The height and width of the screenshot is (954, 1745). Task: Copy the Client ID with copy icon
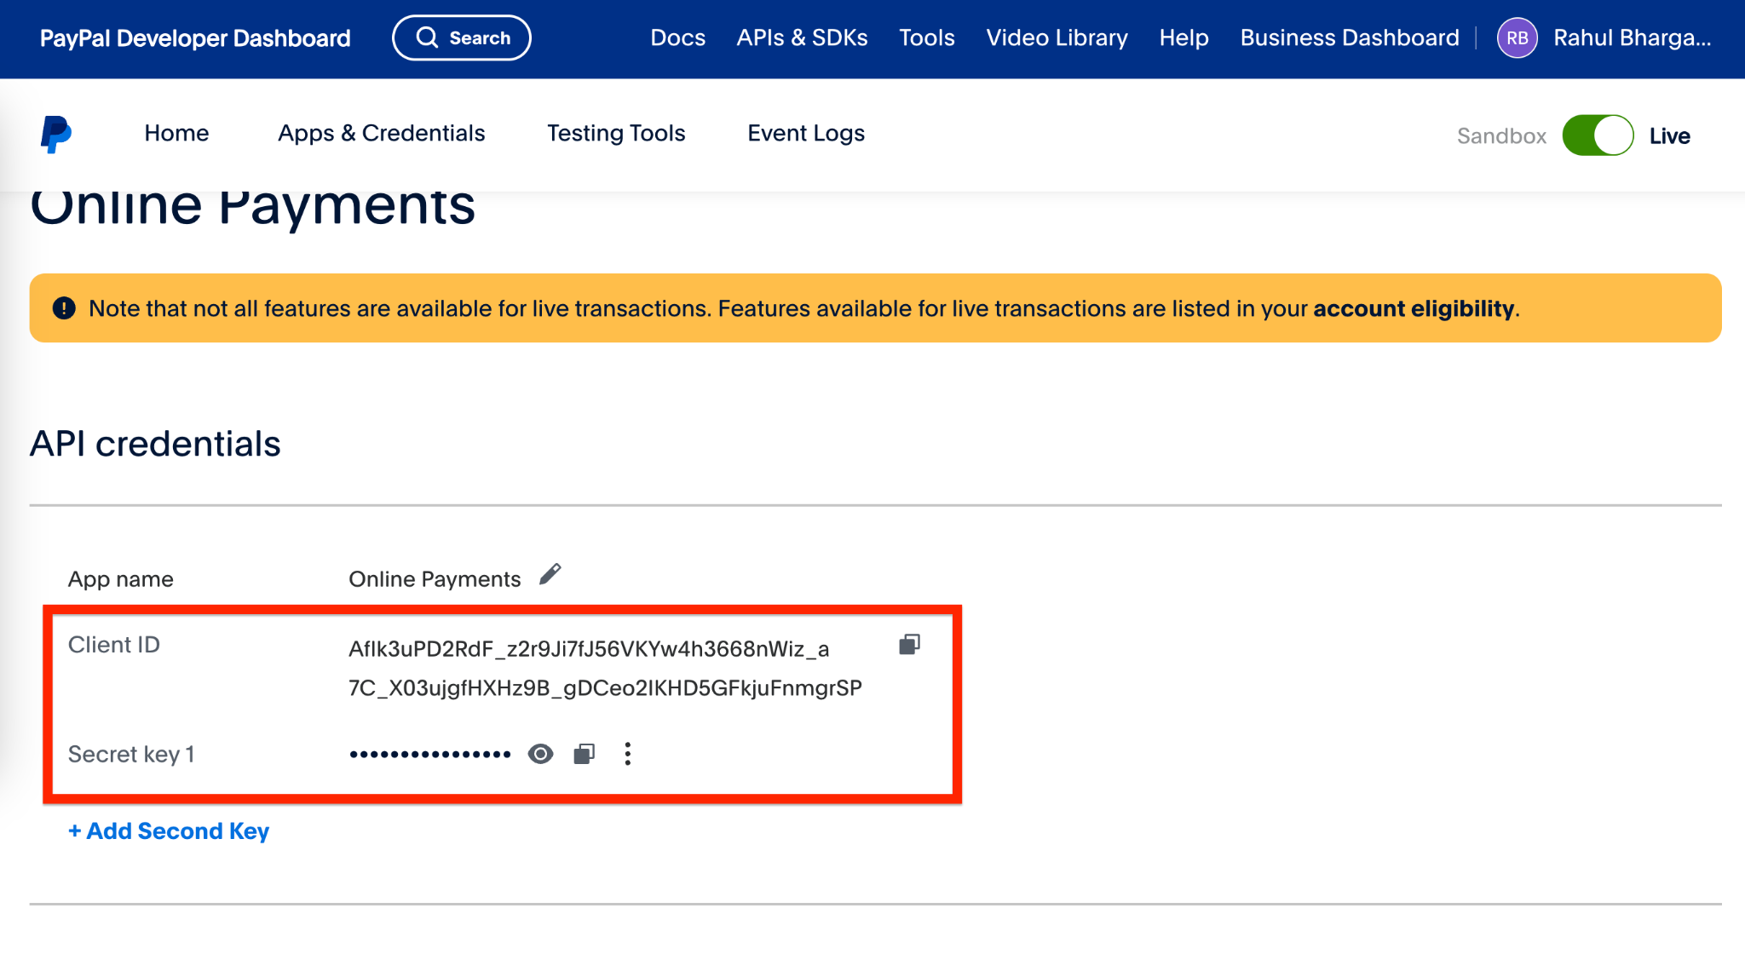[909, 645]
